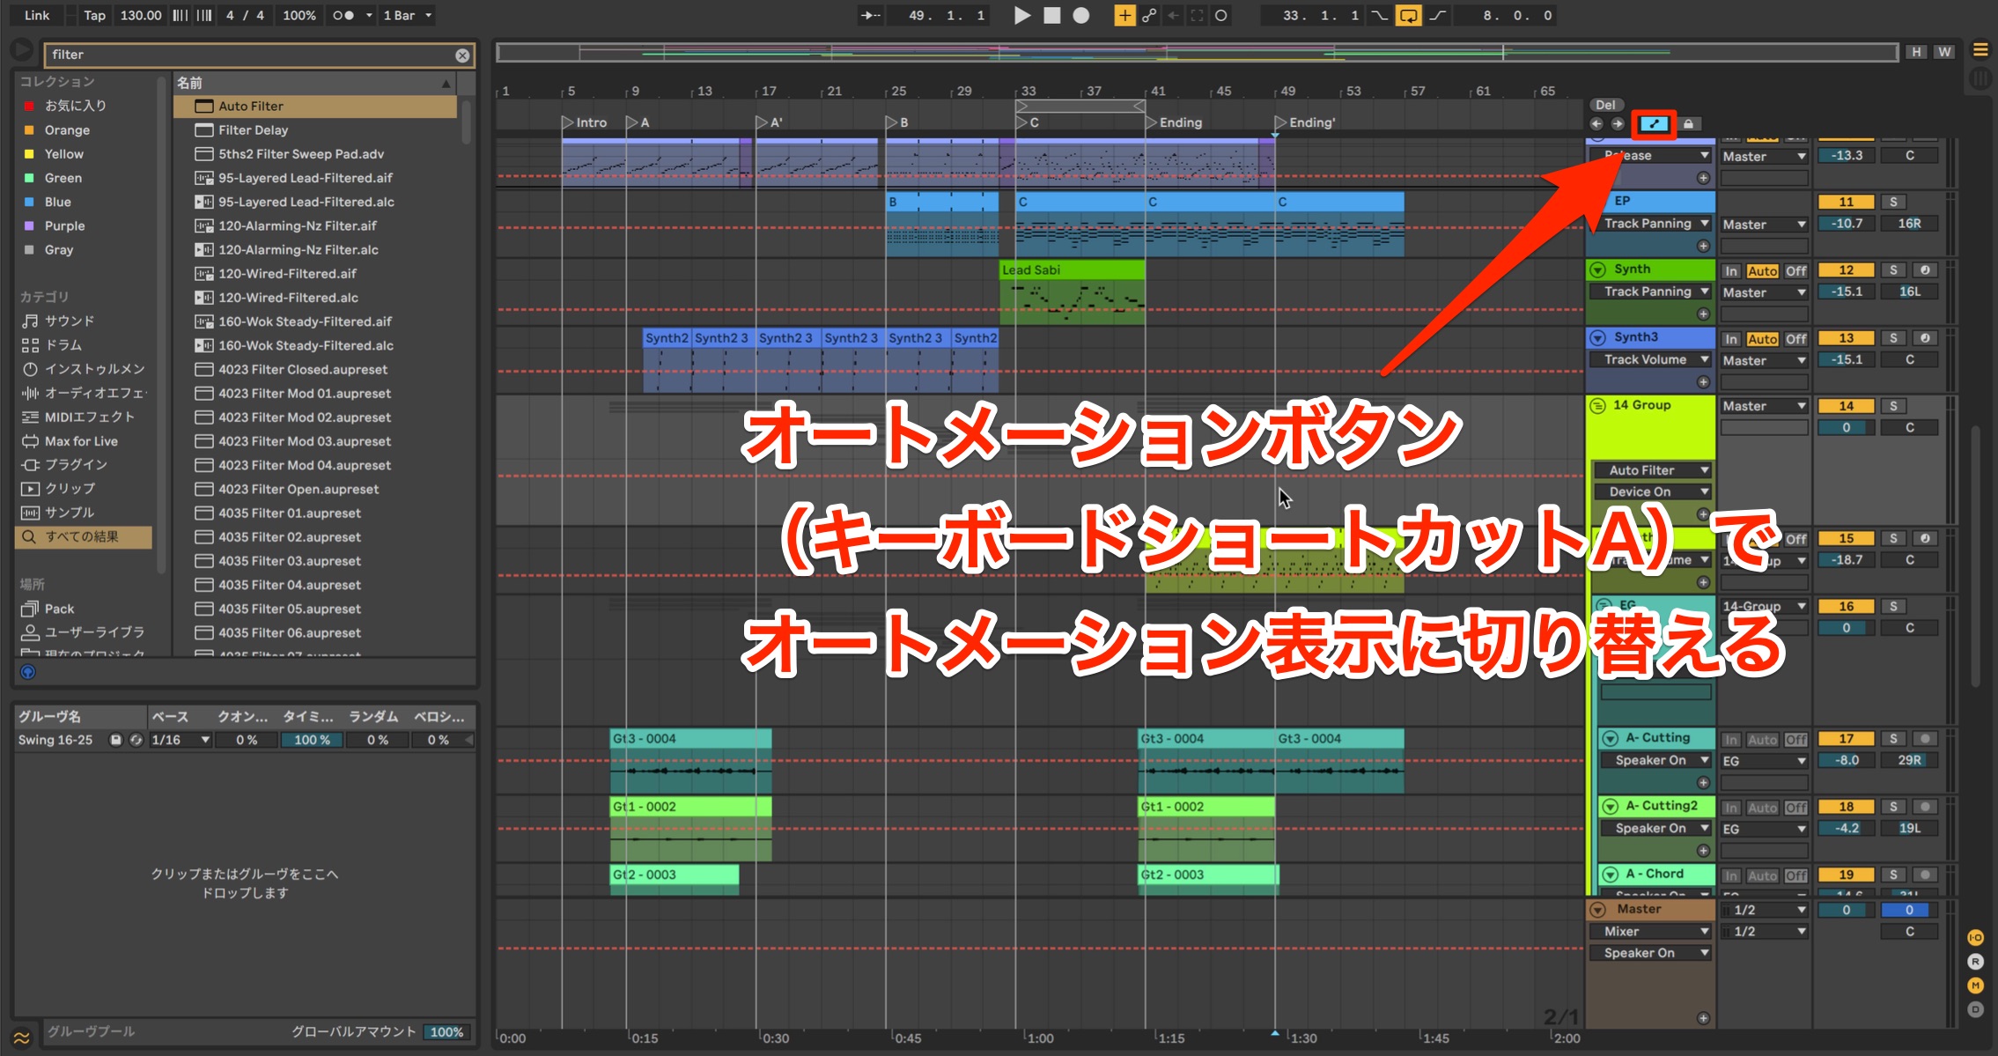Open the クリップ category
The width and height of the screenshot is (1998, 1056).
[70, 488]
